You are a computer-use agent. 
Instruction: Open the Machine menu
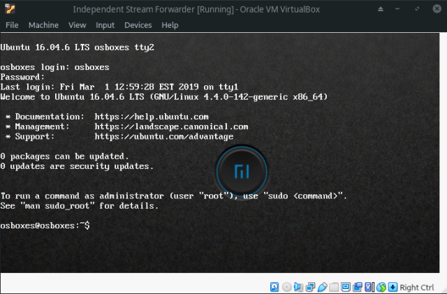point(43,25)
